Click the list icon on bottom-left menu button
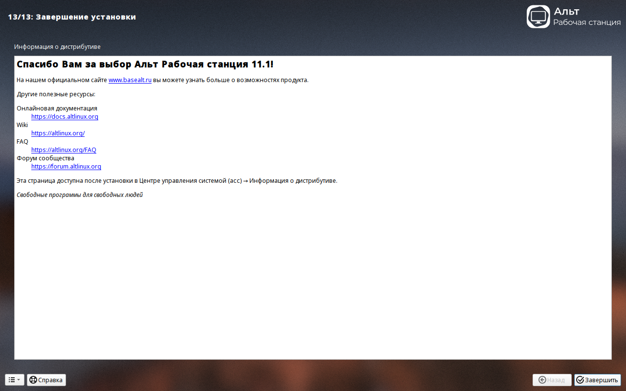 coord(11,379)
